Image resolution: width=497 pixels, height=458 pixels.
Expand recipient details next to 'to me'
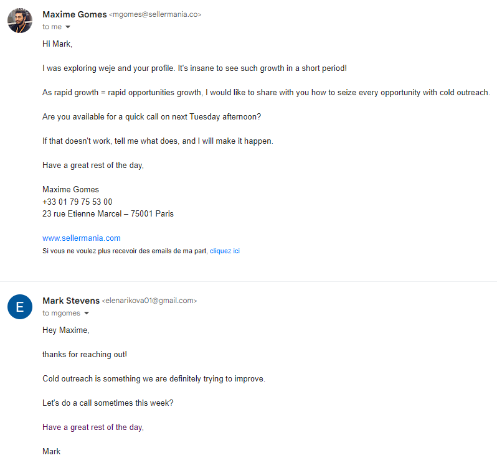68,27
